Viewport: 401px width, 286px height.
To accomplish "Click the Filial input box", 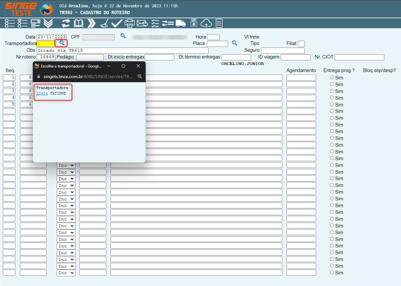I will pyautogui.click(x=302, y=44).
